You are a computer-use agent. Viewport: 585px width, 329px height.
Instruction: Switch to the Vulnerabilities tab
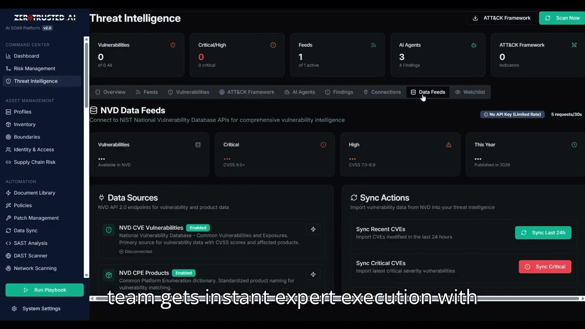pos(188,92)
